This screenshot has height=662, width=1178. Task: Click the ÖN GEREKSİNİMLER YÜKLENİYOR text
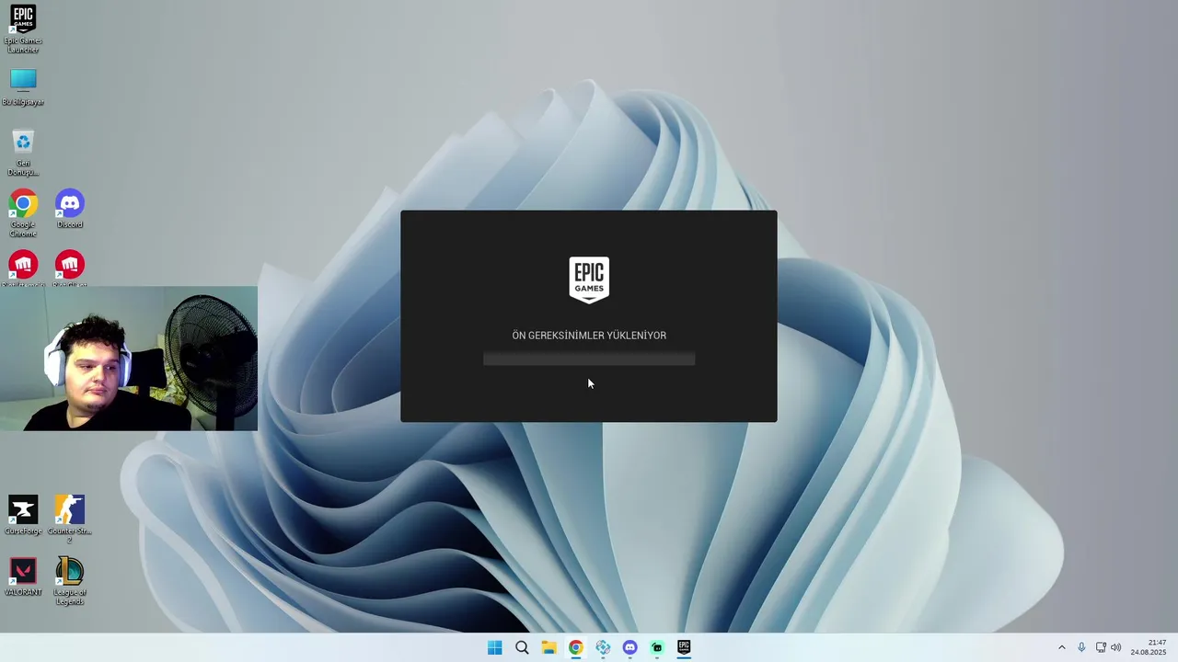589,336
